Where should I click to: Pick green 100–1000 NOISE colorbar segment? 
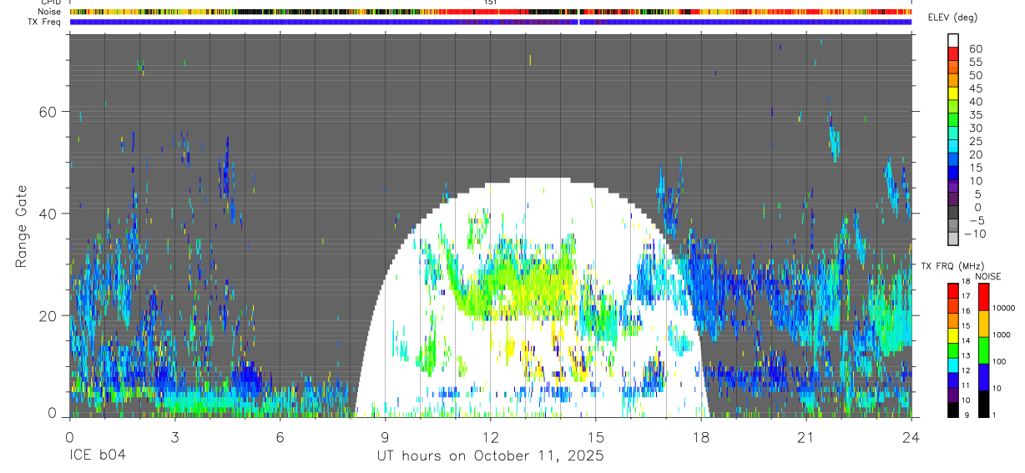coord(983,350)
